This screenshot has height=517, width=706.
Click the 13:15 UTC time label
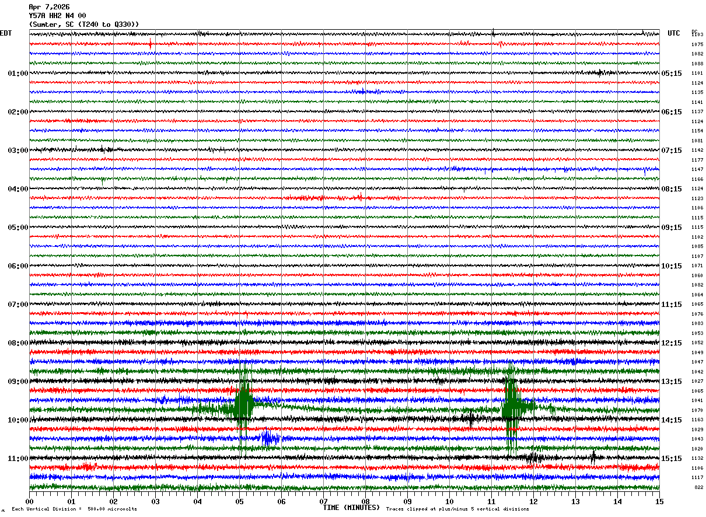(x=672, y=382)
